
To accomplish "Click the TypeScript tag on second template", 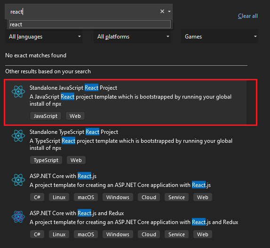I will point(46,160).
